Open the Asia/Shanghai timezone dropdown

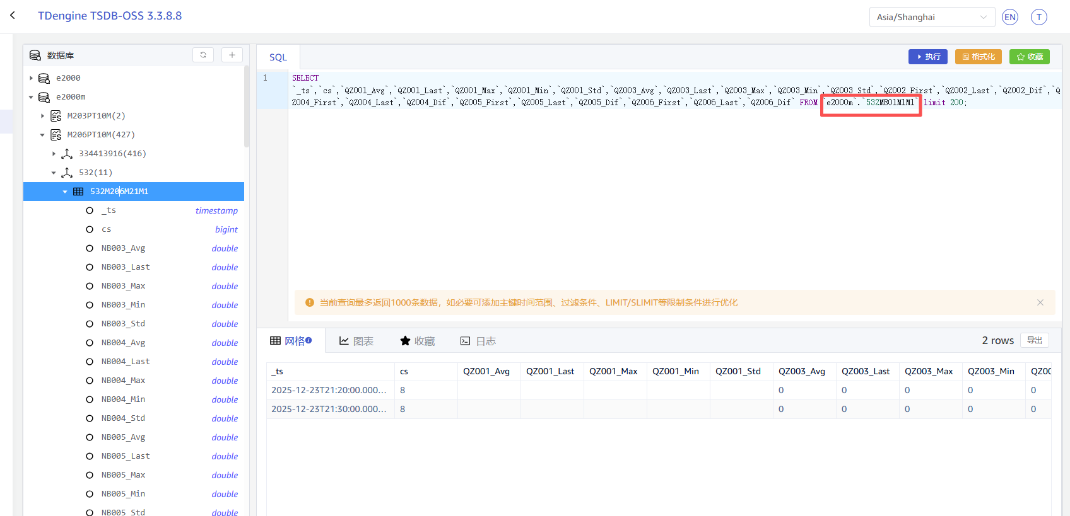(x=931, y=17)
